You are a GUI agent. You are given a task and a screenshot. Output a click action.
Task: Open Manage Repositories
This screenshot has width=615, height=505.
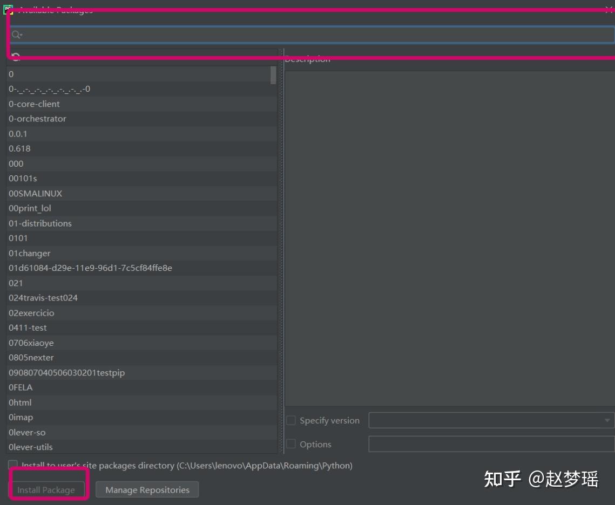point(147,489)
